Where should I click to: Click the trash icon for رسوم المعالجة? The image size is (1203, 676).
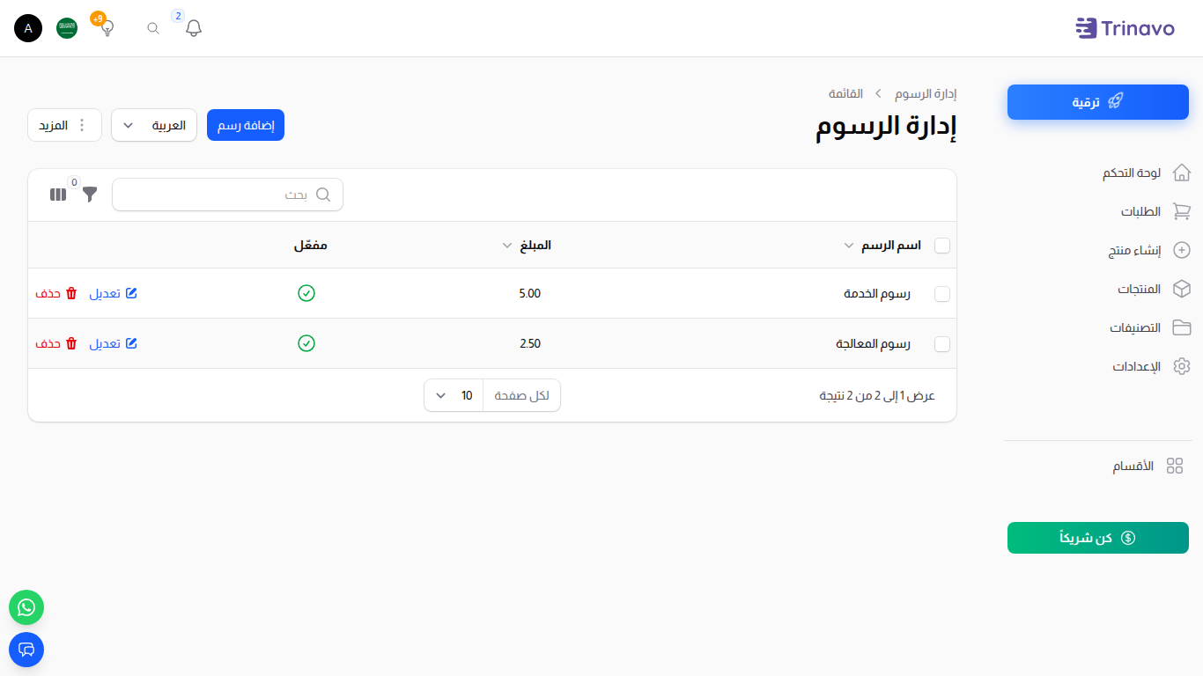click(x=71, y=343)
